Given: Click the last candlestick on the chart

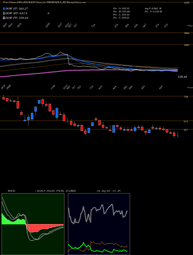Looking at the screenshot, I should click(x=178, y=135).
